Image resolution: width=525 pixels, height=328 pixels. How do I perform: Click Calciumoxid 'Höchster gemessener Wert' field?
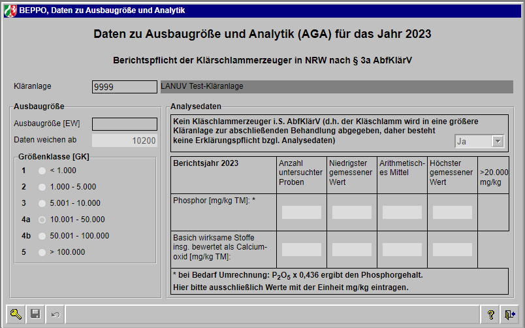point(453,250)
